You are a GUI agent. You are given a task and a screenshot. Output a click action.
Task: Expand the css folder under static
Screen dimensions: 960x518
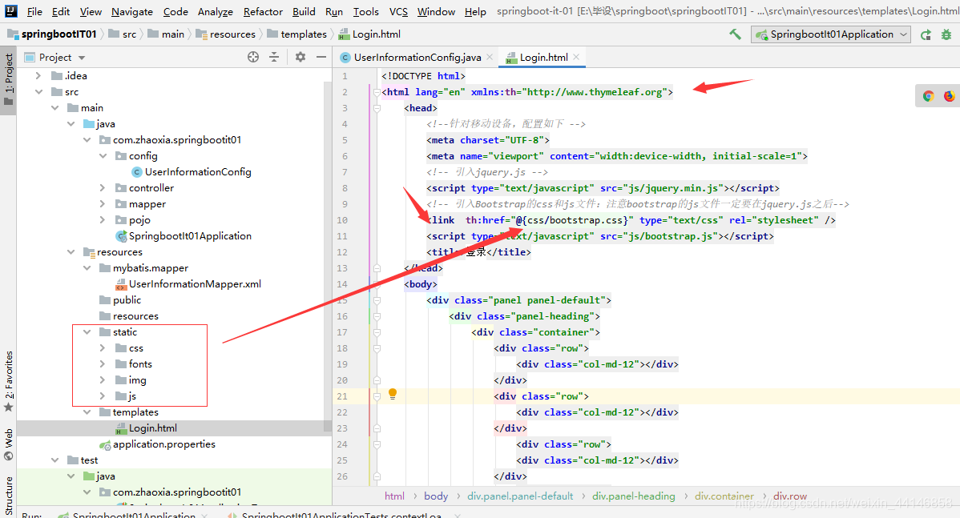pos(103,348)
